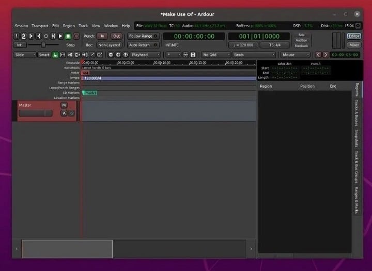The width and height of the screenshot is (372, 271).
Task: Switch to the Snapshots side tab
Action: click(x=357, y=139)
